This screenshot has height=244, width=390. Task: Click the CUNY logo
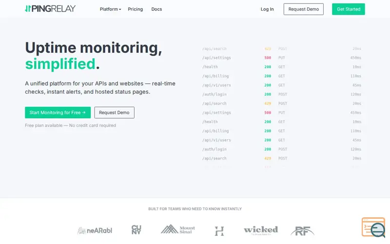click(136, 230)
